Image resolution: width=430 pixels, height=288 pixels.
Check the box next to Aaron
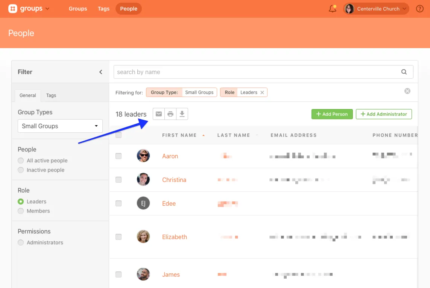(x=119, y=156)
